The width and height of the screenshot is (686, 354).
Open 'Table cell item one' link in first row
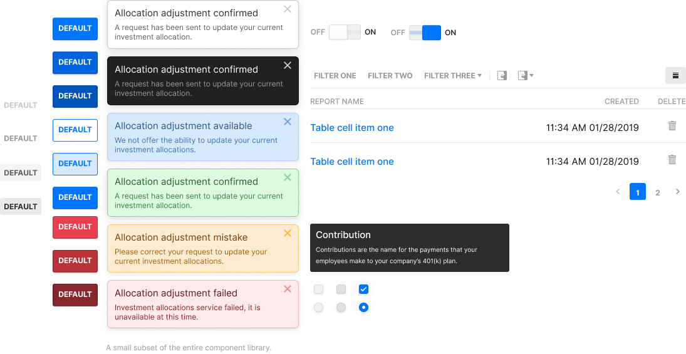[352, 128]
